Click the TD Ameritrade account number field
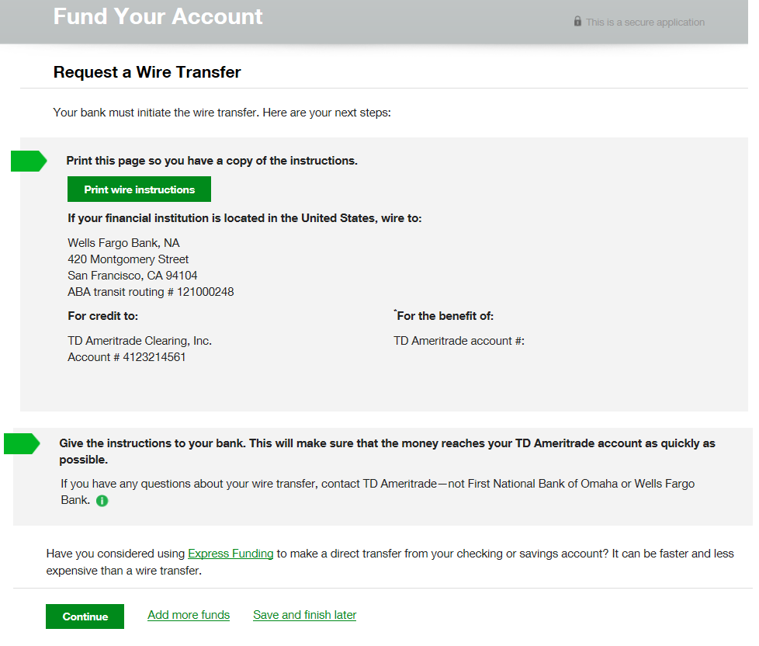This screenshot has width=759, height=646. (459, 340)
